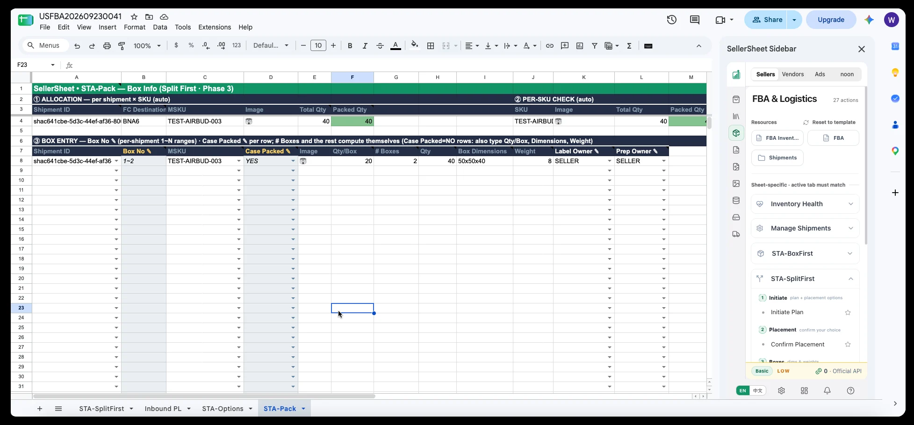Open the borders tool
The image size is (914, 425).
pos(431,46)
